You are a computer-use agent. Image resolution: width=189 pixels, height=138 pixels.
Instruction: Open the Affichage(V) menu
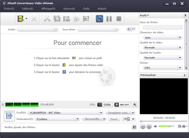(48, 9)
